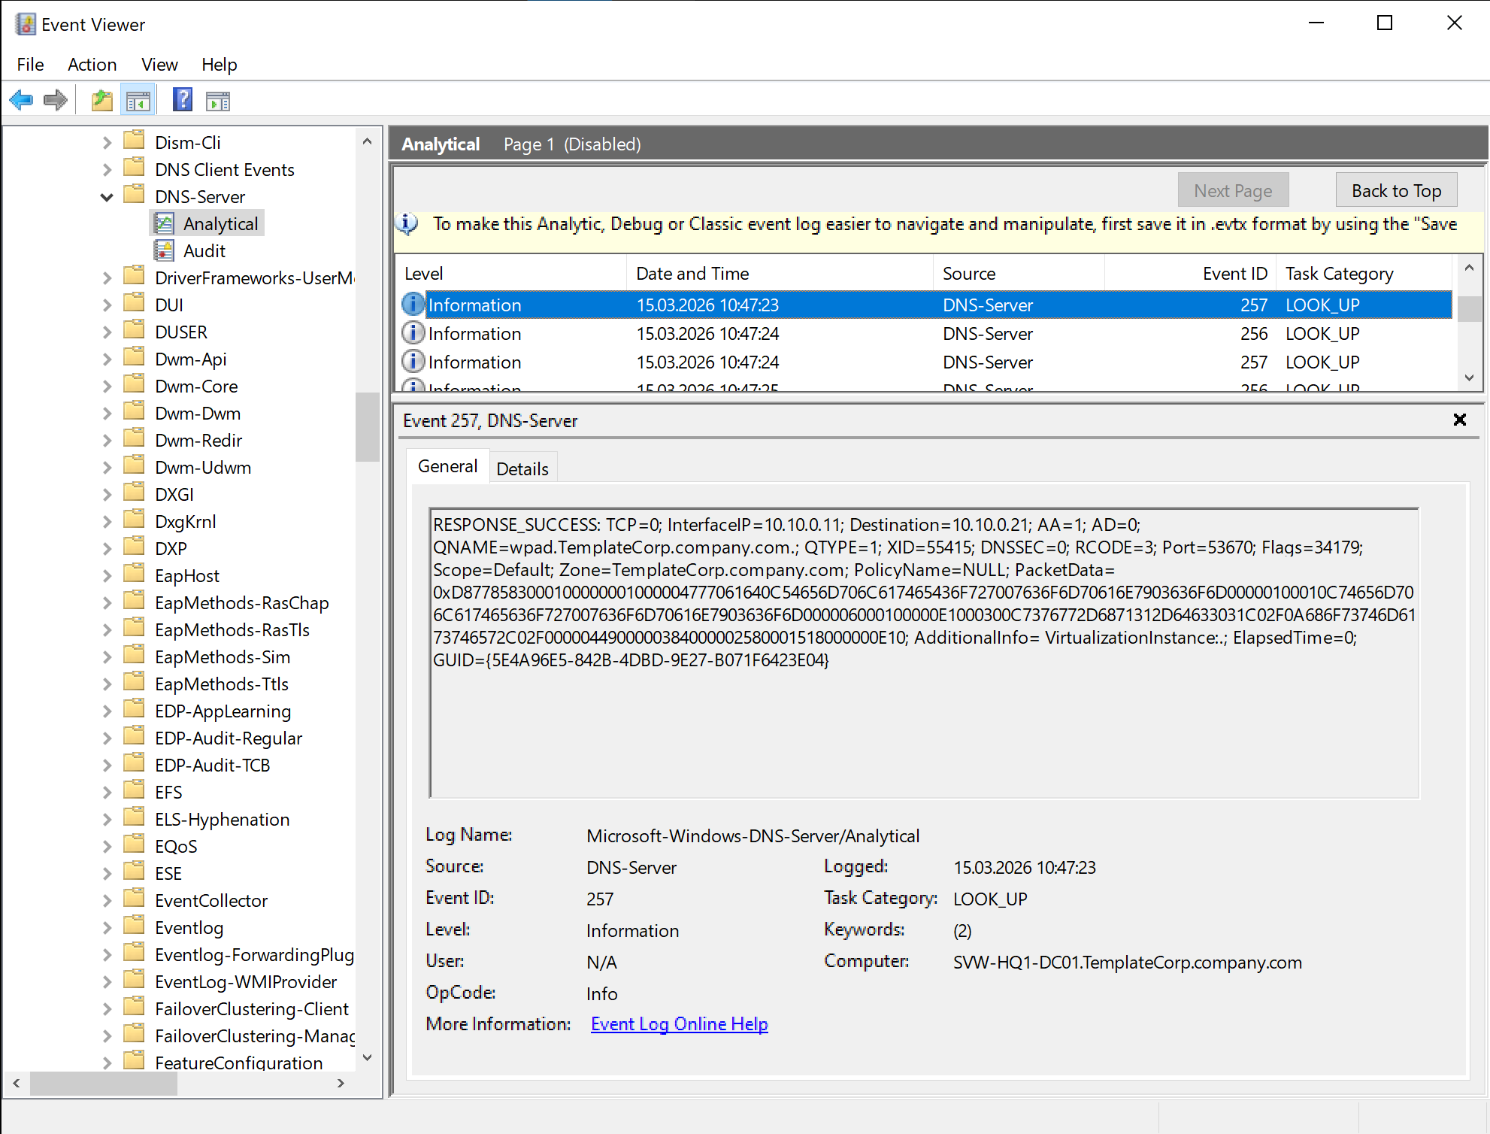Image resolution: width=1490 pixels, height=1134 pixels.
Task: Click the Back to Top button
Action: [x=1396, y=191]
